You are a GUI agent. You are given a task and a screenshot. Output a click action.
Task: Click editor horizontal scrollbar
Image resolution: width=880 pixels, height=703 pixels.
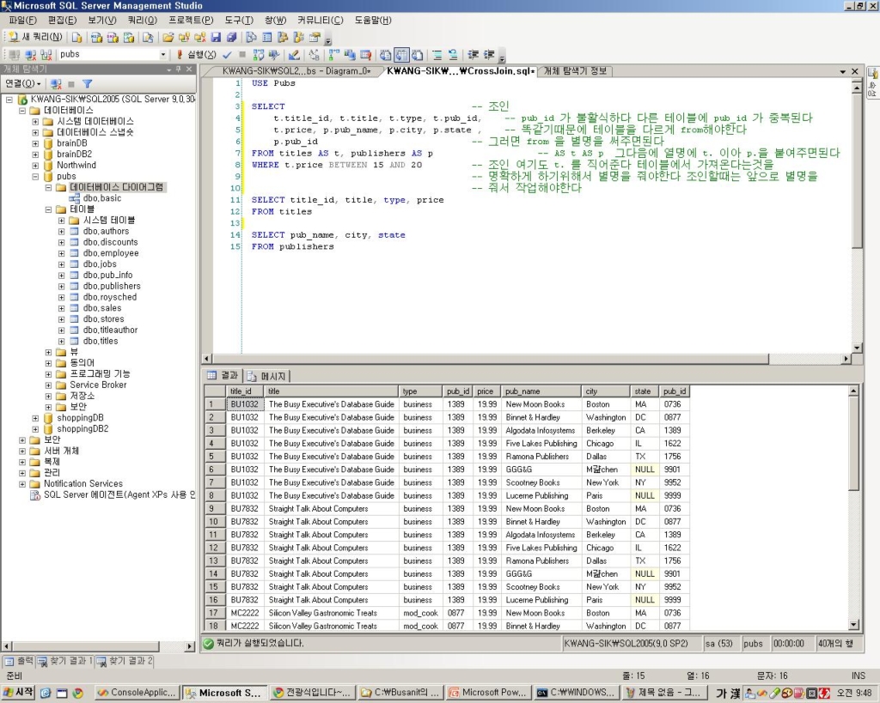point(527,359)
